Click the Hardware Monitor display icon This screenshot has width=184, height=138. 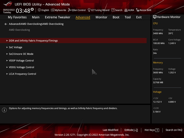click(155, 17)
